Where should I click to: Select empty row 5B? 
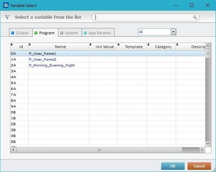pyautogui.click(x=108, y=142)
